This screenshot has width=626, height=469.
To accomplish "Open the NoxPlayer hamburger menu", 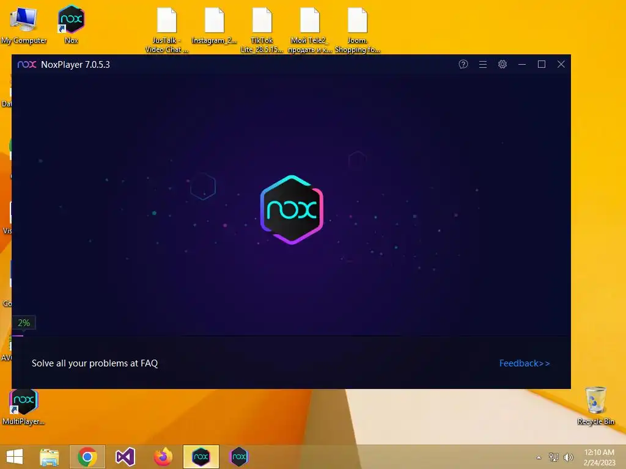I will pyautogui.click(x=483, y=64).
